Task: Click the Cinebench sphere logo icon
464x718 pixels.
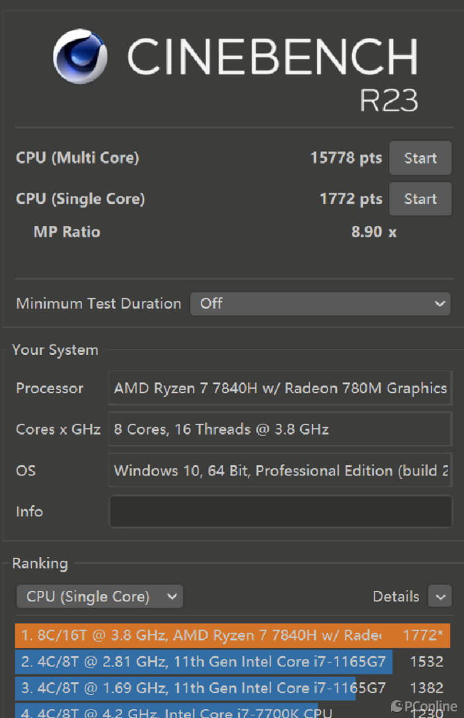Action: [x=80, y=56]
